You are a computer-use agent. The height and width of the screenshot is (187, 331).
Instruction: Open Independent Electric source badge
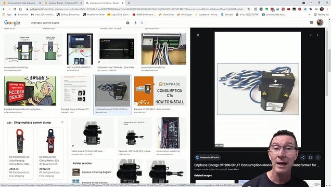(208, 157)
